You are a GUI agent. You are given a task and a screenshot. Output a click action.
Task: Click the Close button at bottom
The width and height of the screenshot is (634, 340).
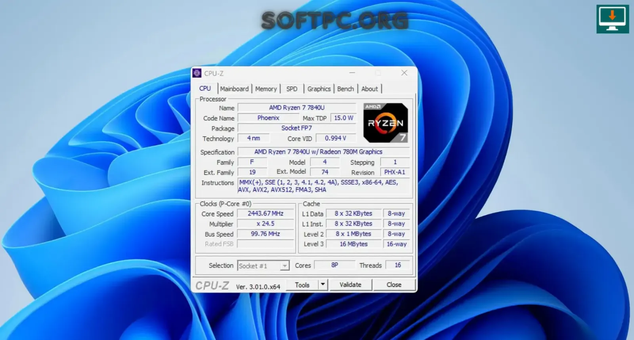[394, 285]
